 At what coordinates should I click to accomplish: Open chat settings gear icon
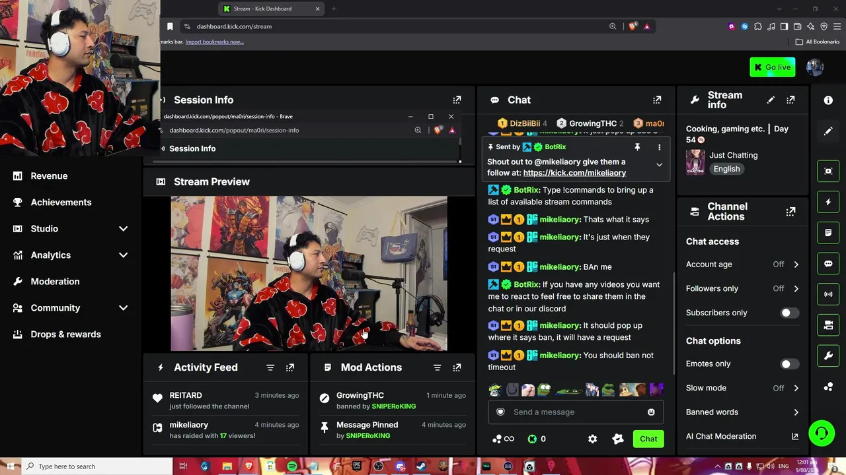(x=592, y=439)
